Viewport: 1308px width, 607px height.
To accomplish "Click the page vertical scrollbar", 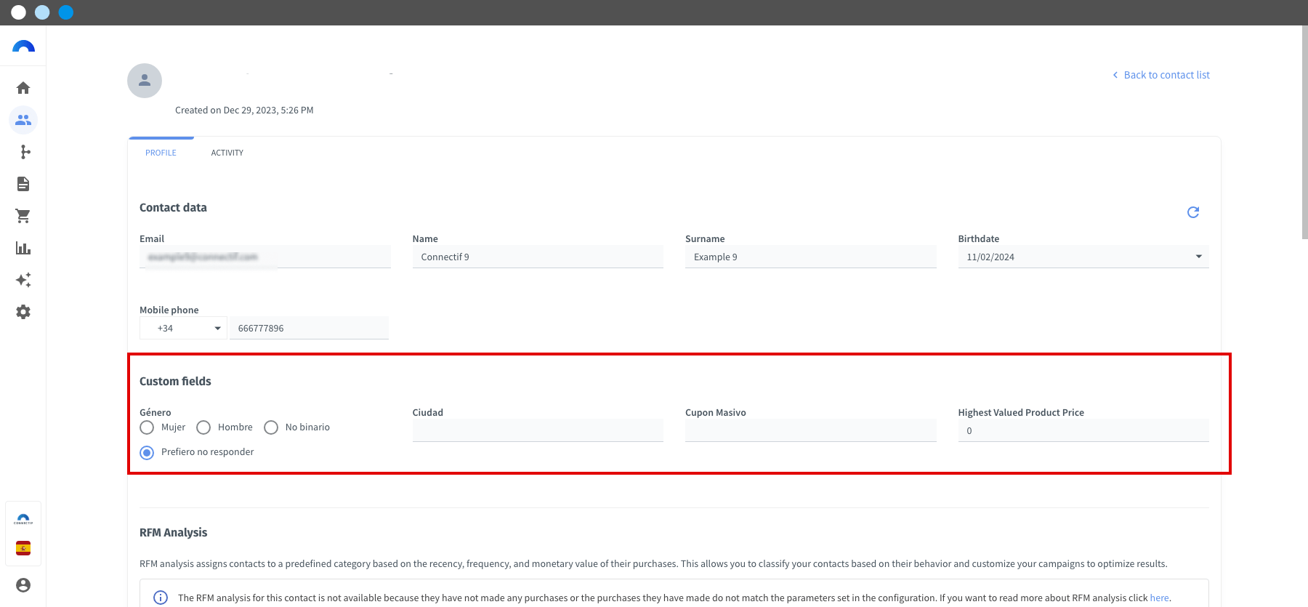I will coord(1304,133).
